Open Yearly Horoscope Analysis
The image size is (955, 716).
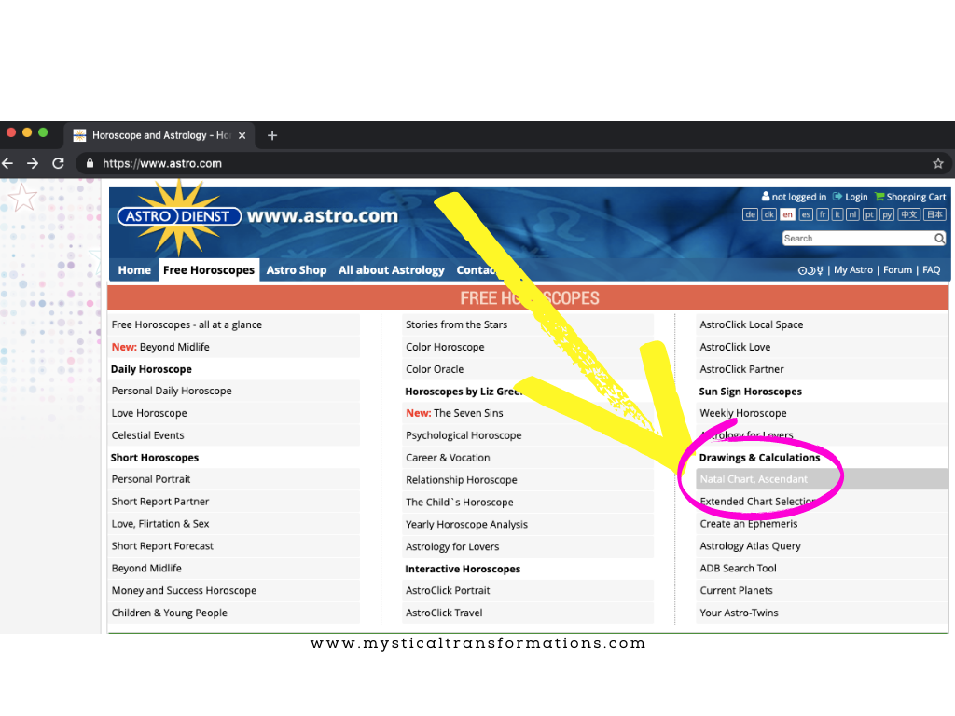(x=528, y=524)
